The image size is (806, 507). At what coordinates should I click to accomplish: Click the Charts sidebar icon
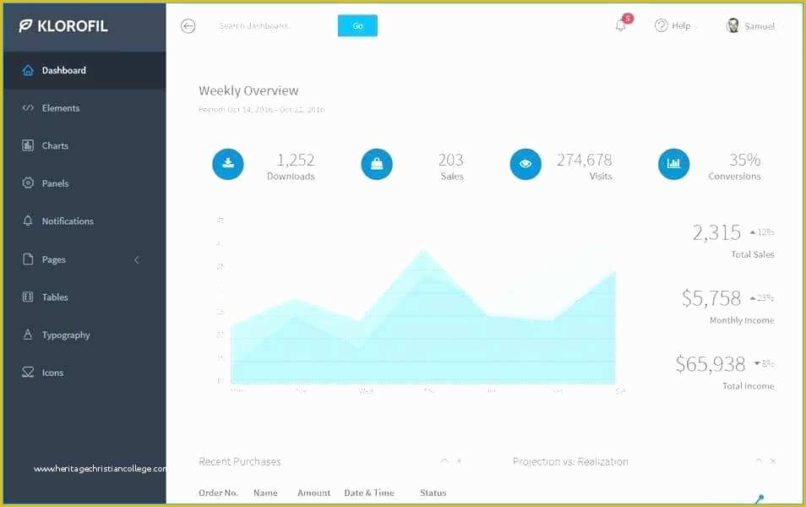(x=28, y=145)
